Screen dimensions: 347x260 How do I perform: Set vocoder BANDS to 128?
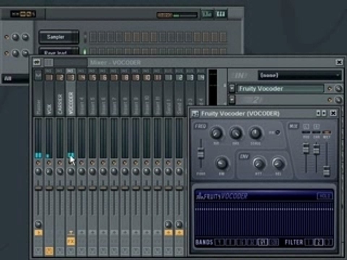(x=274, y=243)
